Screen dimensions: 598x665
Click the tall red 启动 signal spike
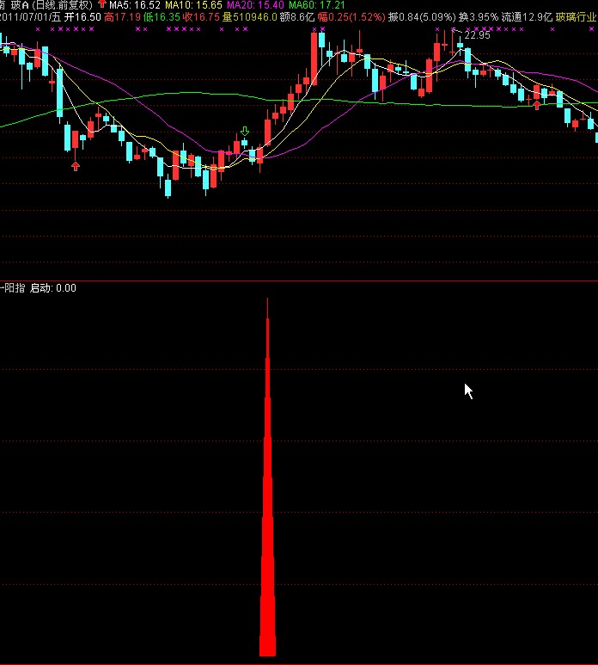[x=267, y=477]
